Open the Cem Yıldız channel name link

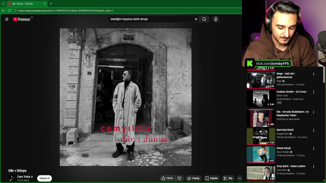(x=24, y=177)
